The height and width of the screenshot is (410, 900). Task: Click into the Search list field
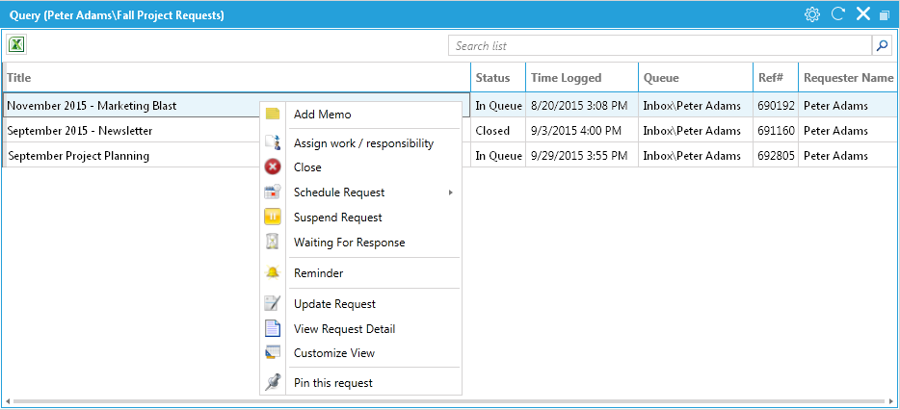point(660,46)
